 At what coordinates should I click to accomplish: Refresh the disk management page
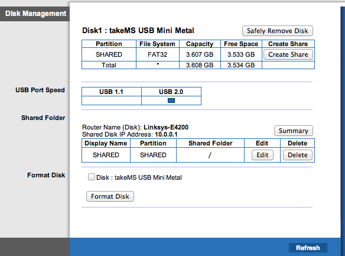tap(308, 248)
